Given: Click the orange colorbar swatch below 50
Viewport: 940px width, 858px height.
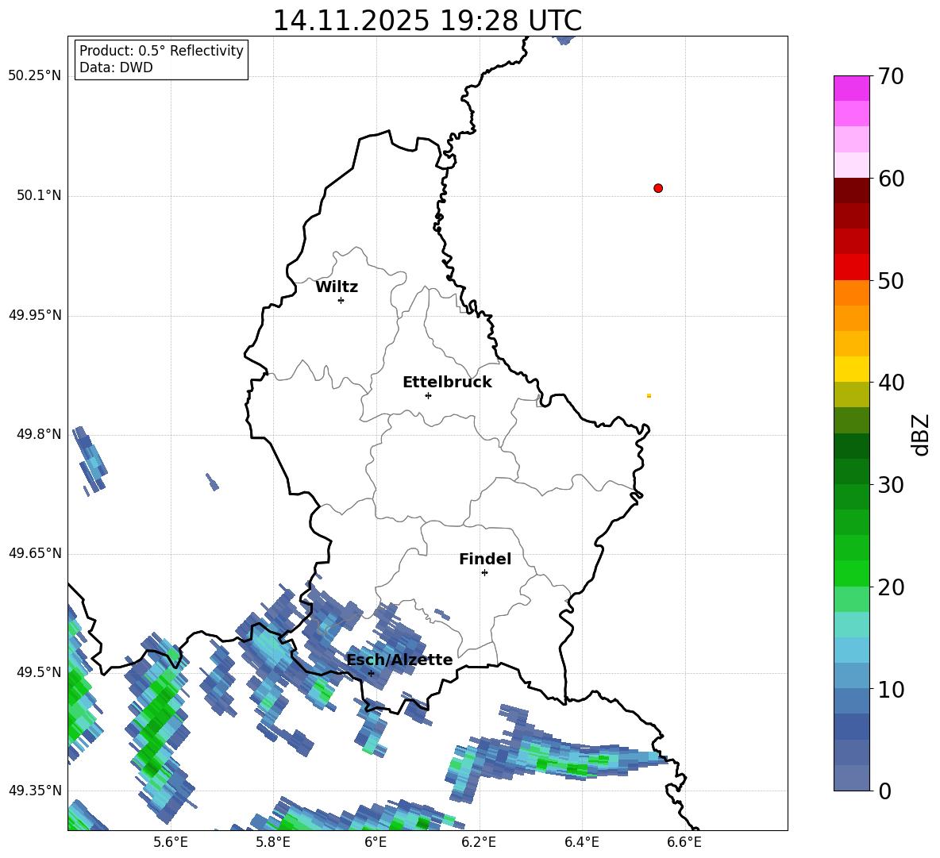Looking at the screenshot, I should click(851, 292).
